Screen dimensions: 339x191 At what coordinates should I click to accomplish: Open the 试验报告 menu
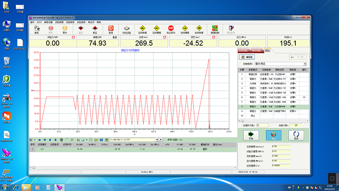point(70,22)
